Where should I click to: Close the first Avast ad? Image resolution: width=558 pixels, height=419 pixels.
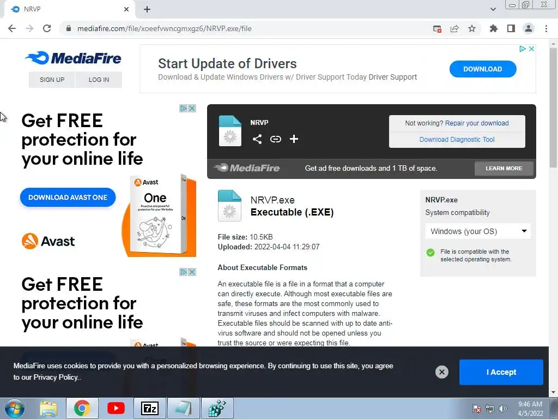pos(192,108)
